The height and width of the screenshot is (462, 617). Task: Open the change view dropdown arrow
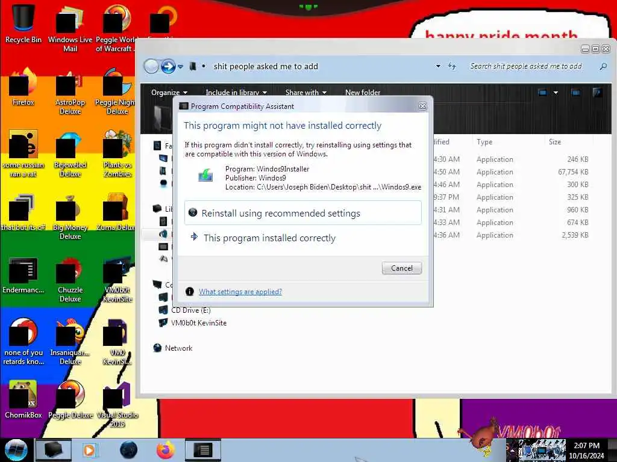click(556, 93)
